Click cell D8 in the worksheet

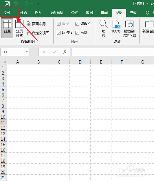80,106
